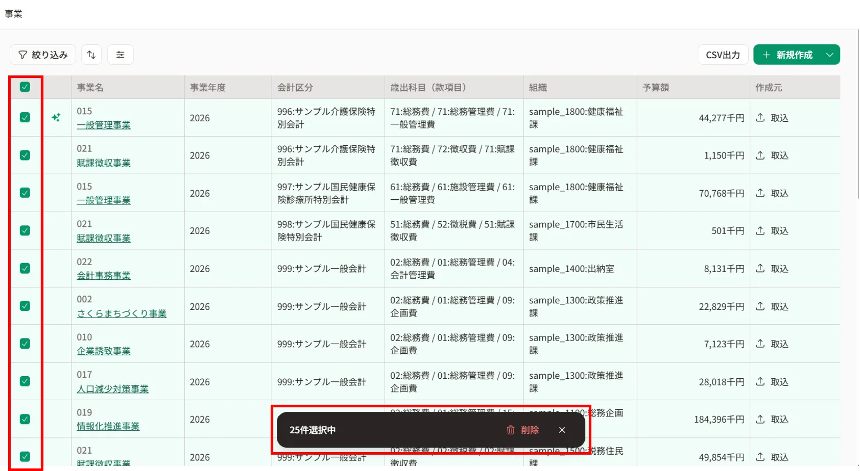Uncheck the 44,277千円 row checkbox
860x471 pixels.
[25, 118]
